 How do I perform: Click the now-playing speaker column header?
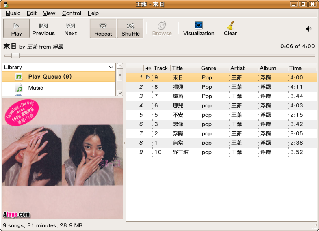pos(148,68)
